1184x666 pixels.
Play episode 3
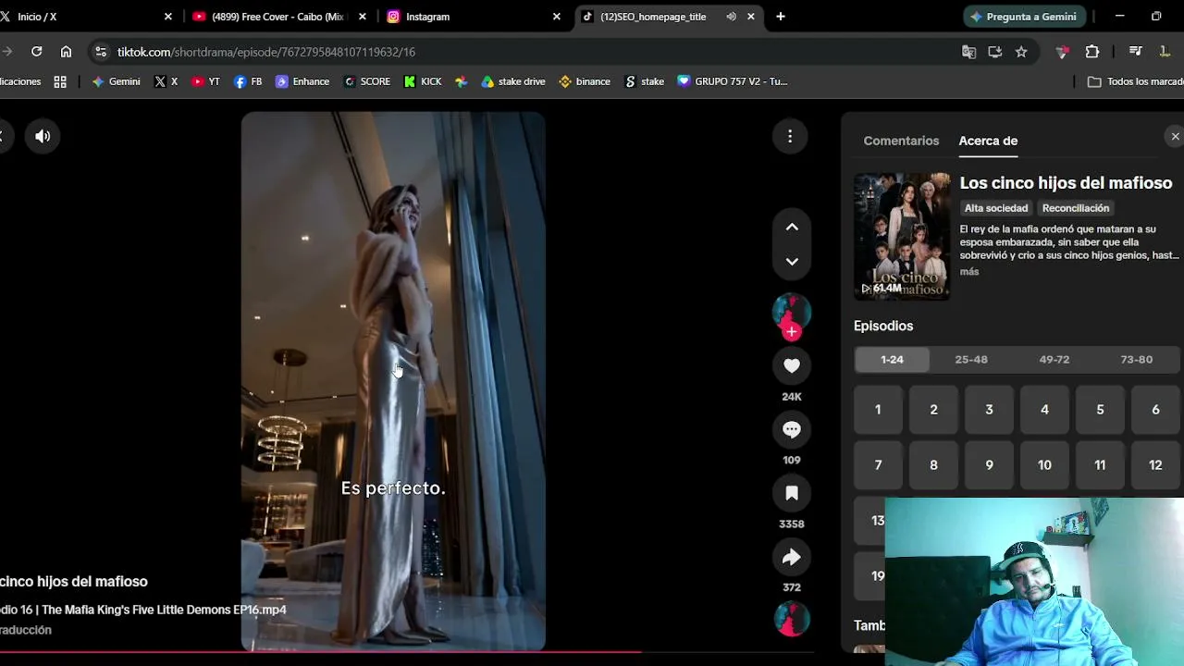coord(989,410)
